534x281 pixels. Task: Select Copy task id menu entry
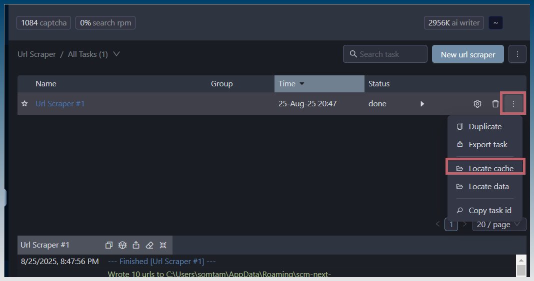tap(489, 211)
